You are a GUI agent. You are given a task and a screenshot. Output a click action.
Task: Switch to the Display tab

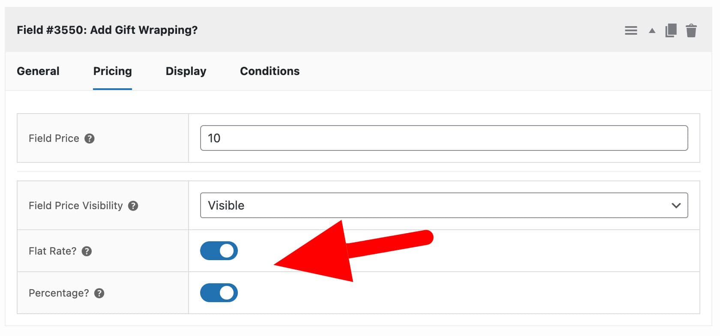coord(186,71)
